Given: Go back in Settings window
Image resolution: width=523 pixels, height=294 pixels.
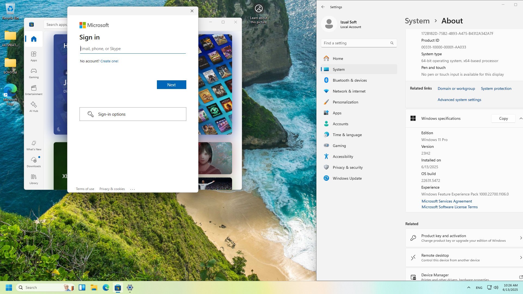Looking at the screenshot, I should coord(323,7).
